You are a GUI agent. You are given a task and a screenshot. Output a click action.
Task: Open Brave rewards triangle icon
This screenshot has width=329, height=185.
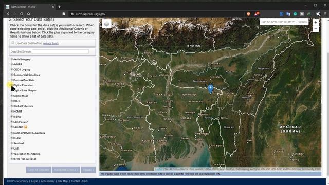click(x=257, y=14)
